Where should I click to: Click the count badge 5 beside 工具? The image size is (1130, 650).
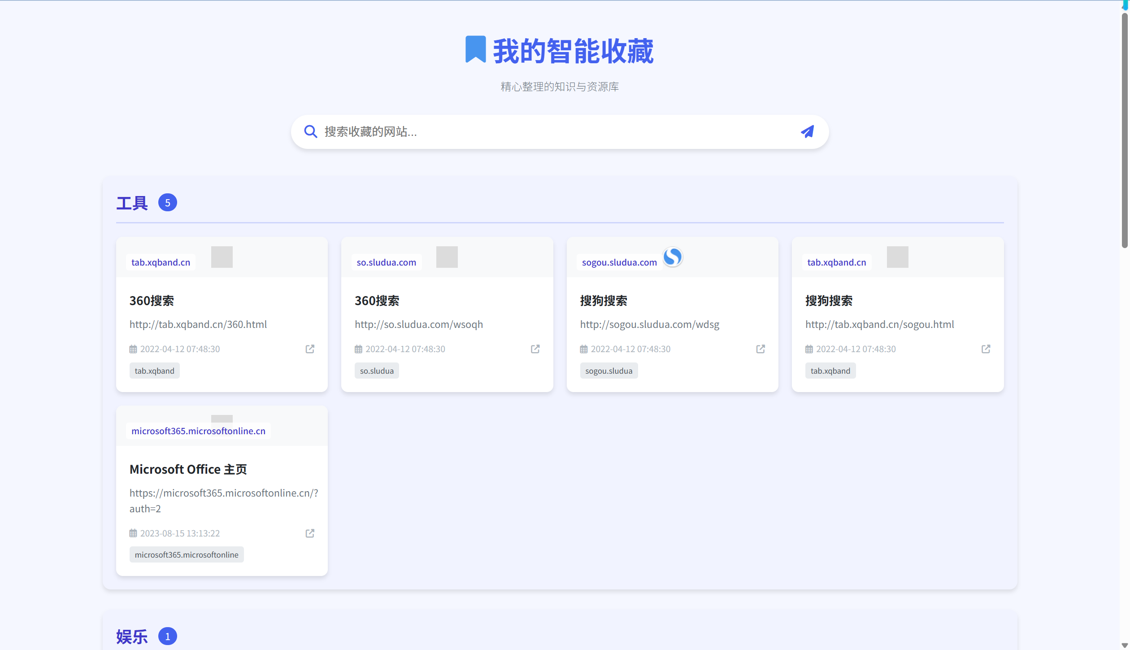pyautogui.click(x=168, y=203)
